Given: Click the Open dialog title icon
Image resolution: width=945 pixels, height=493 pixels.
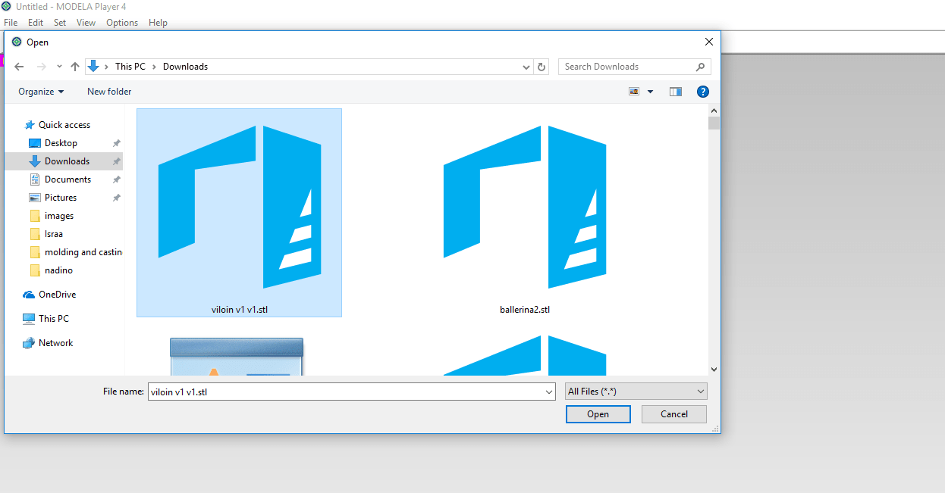Looking at the screenshot, I should 17,42.
